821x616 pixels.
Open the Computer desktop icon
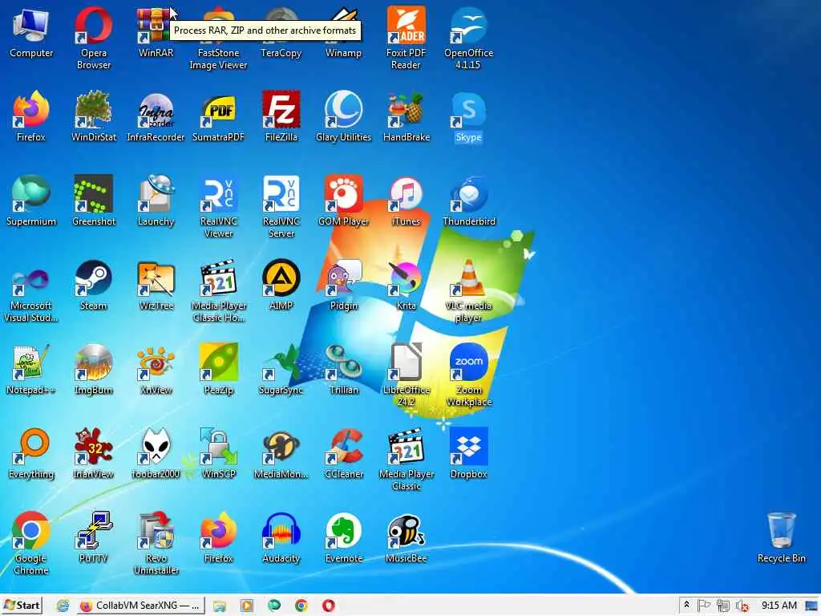[x=31, y=32]
